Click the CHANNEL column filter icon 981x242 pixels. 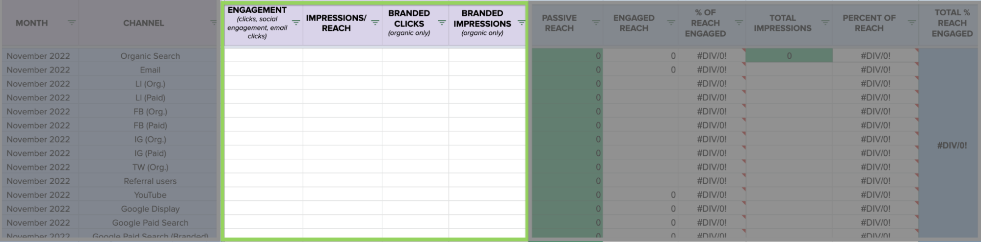pos(213,23)
